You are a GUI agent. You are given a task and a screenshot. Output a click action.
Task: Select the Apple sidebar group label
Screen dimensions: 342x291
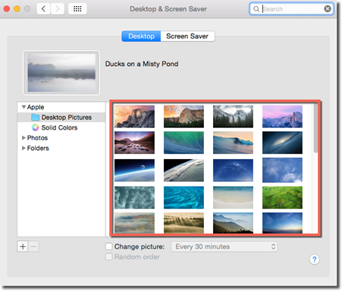click(36, 107)
